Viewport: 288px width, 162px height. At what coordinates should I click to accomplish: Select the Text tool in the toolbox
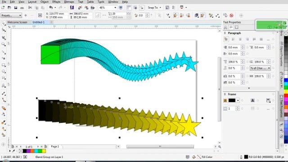[x=4, y=86]
